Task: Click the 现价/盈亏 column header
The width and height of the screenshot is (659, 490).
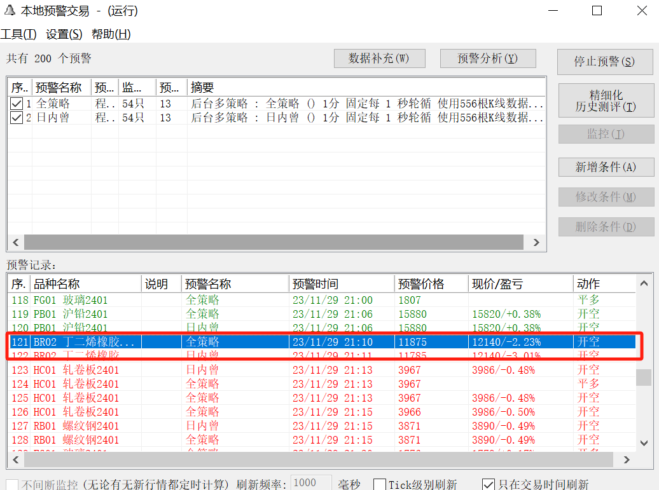Action: click(520, 284)
